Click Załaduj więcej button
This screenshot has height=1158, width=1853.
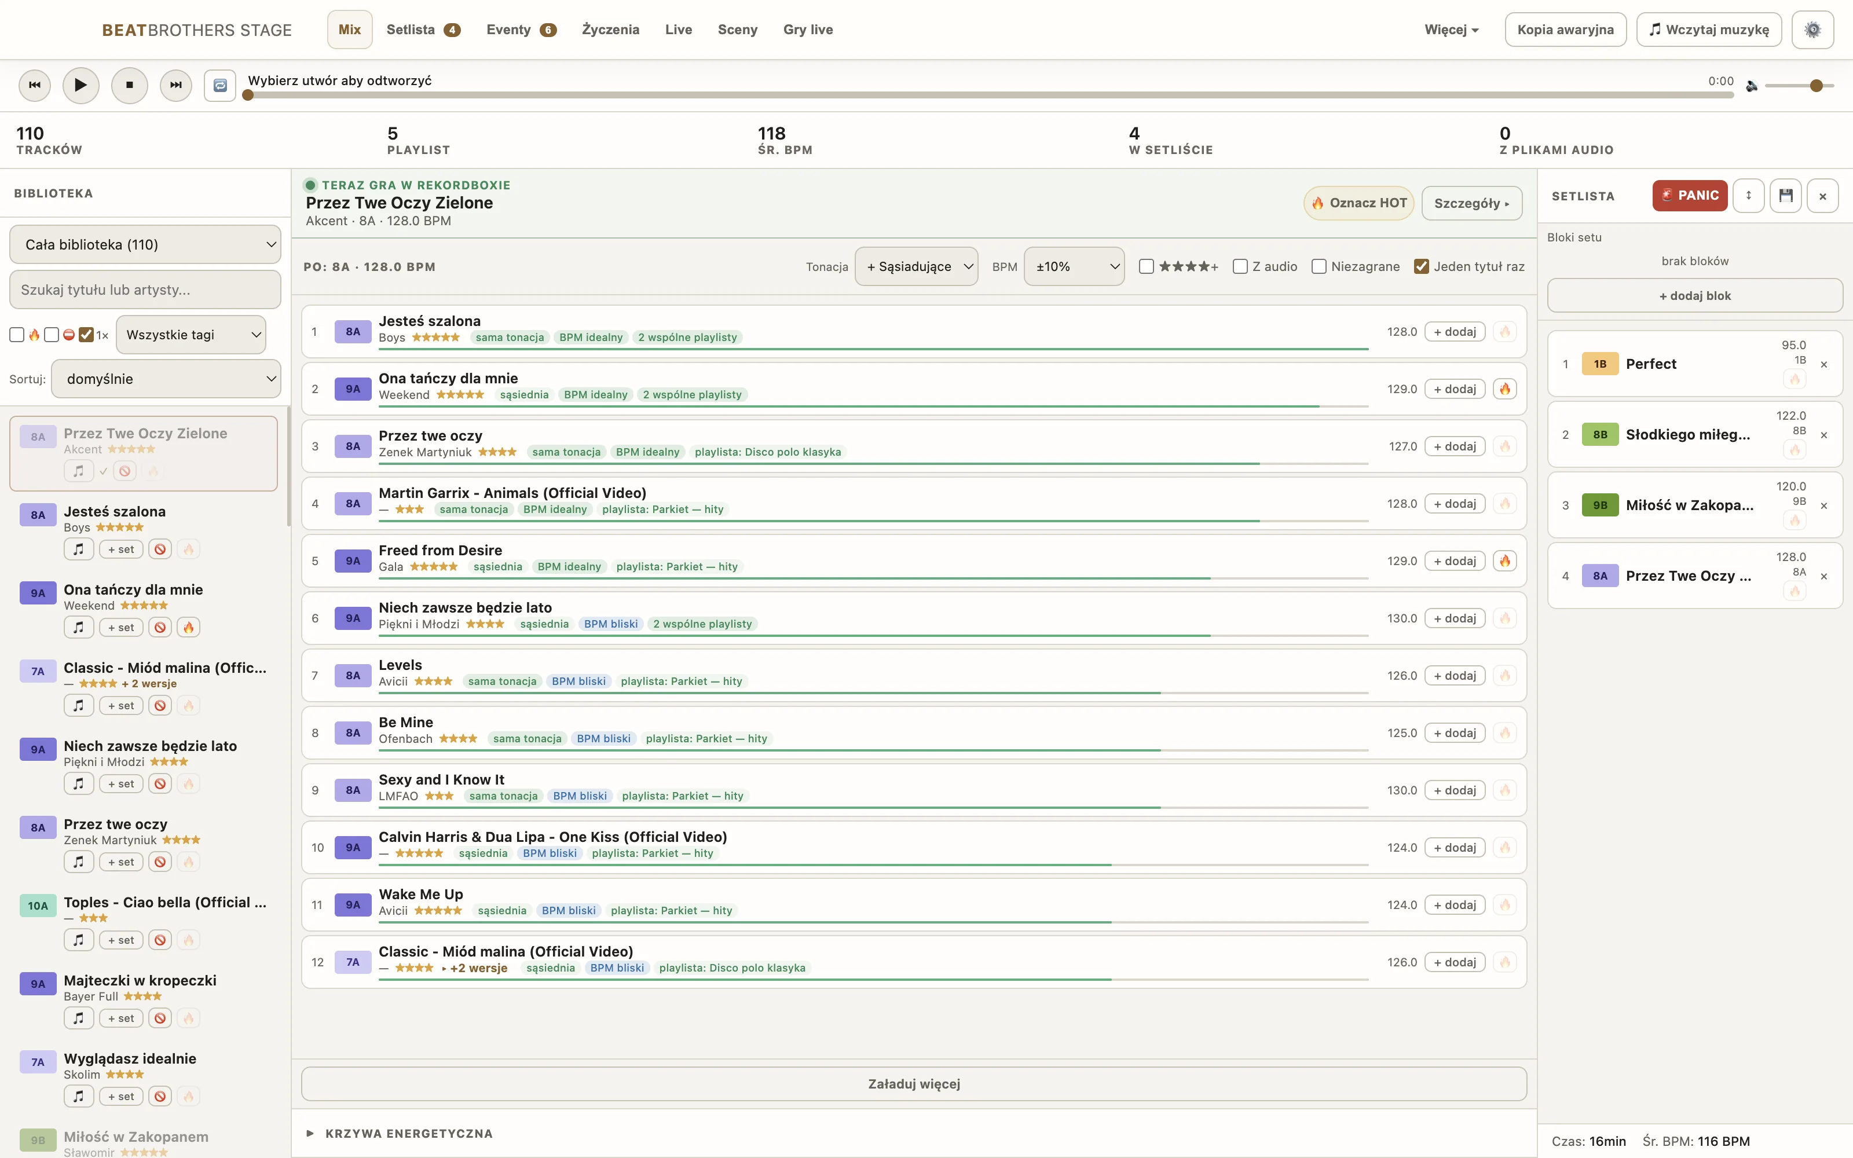[914, 1084]
